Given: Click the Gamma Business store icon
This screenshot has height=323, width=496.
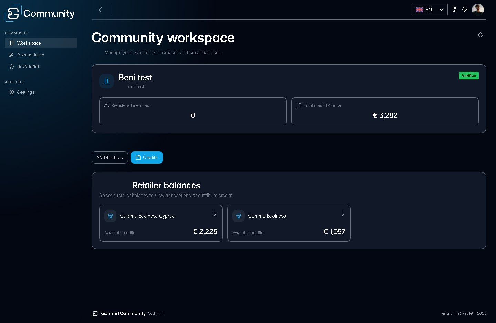Looking at the screenshot, I should pos(238,216).
